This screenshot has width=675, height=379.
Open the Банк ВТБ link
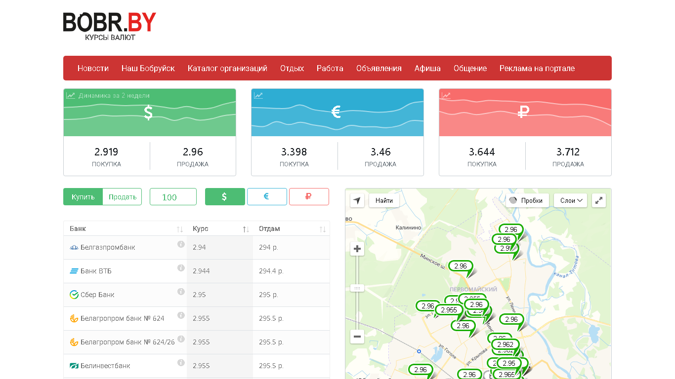[x=96, y=271]
